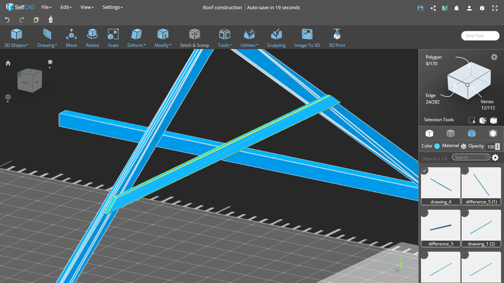Open the Edit menu

tap(66, 7)
